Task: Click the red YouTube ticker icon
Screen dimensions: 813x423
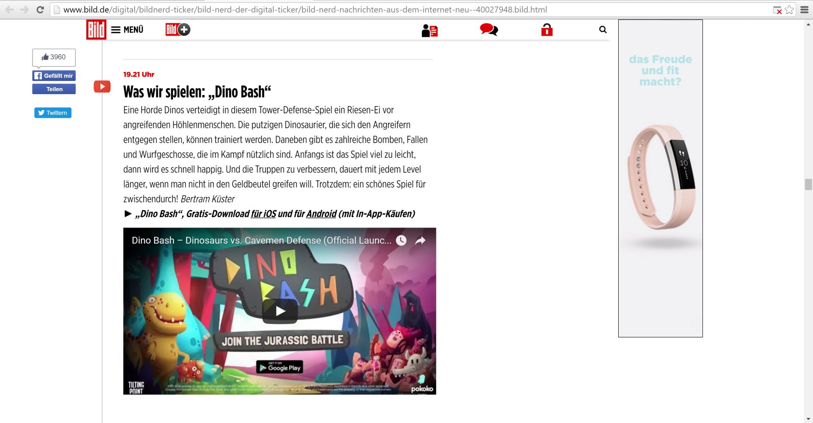Action: (x=102, y=86)
